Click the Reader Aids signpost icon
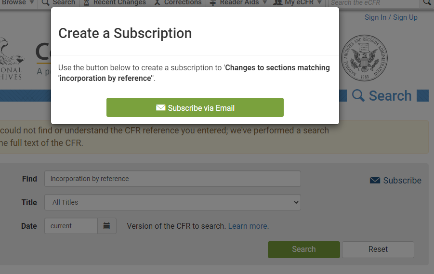 click(213, 2)
